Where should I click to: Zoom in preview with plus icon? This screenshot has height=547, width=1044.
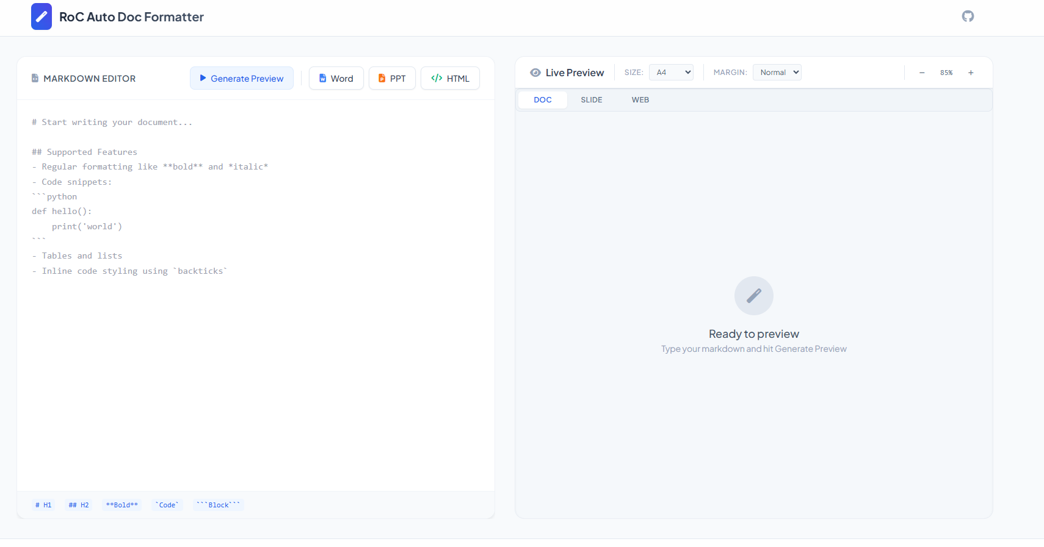(971, 73)
